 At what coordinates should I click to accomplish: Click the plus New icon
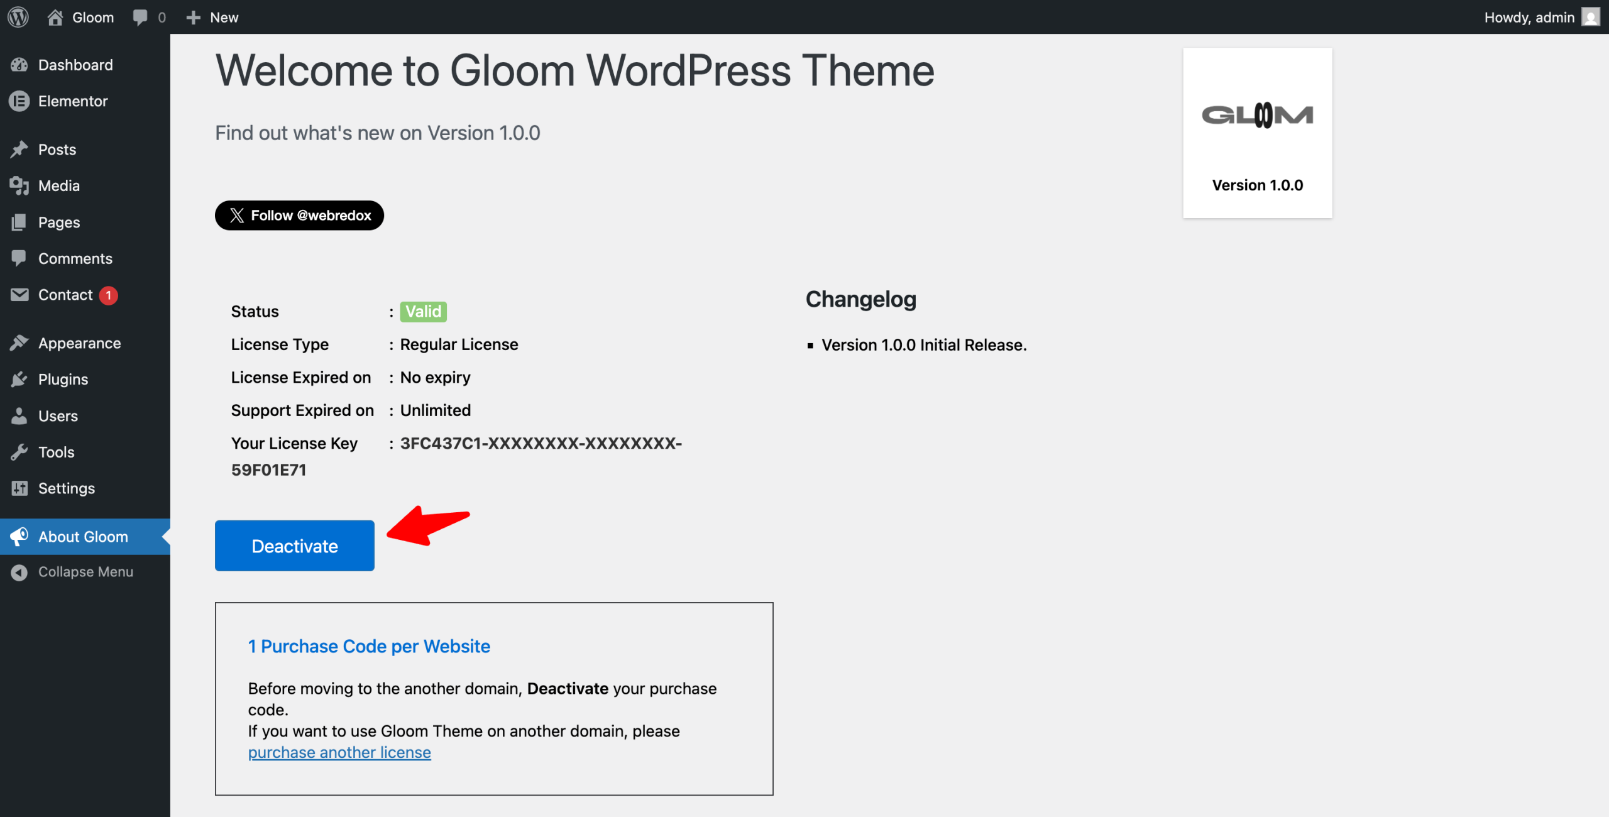[194, 17]
